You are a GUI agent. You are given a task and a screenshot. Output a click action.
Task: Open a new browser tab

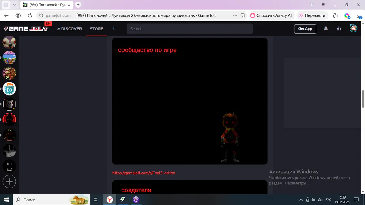(78, 4)
